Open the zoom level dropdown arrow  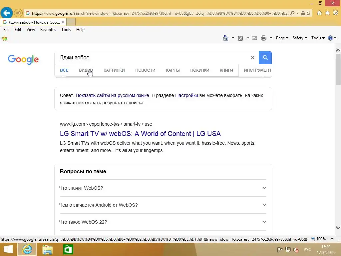[x=332, y=239]
